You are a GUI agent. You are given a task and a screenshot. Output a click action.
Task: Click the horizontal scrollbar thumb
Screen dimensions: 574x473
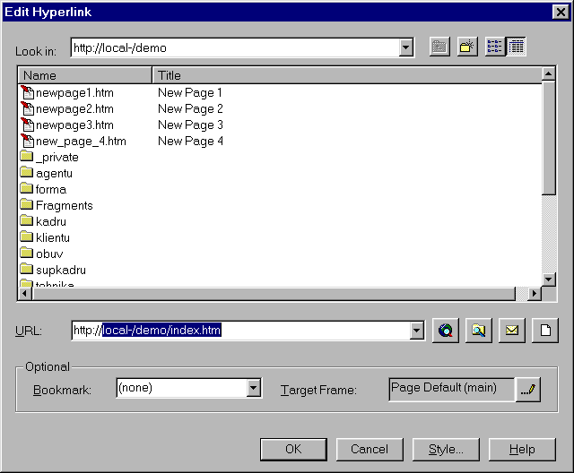[274, 294]
